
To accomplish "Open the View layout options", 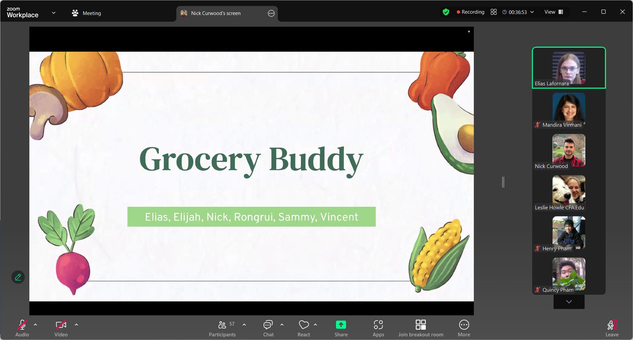I will (554, 12).
